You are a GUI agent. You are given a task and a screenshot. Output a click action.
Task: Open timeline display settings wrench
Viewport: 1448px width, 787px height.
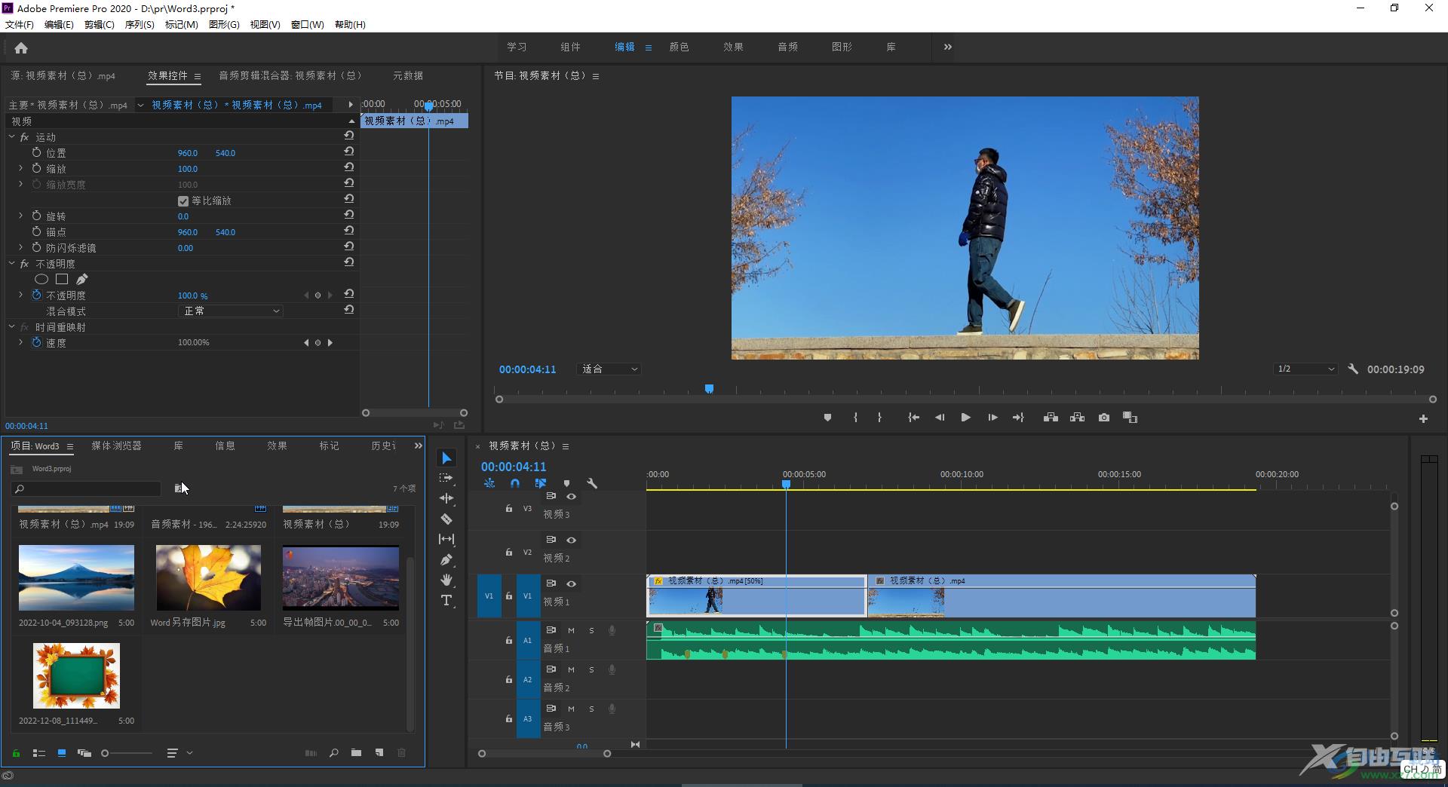pos(592,483)
